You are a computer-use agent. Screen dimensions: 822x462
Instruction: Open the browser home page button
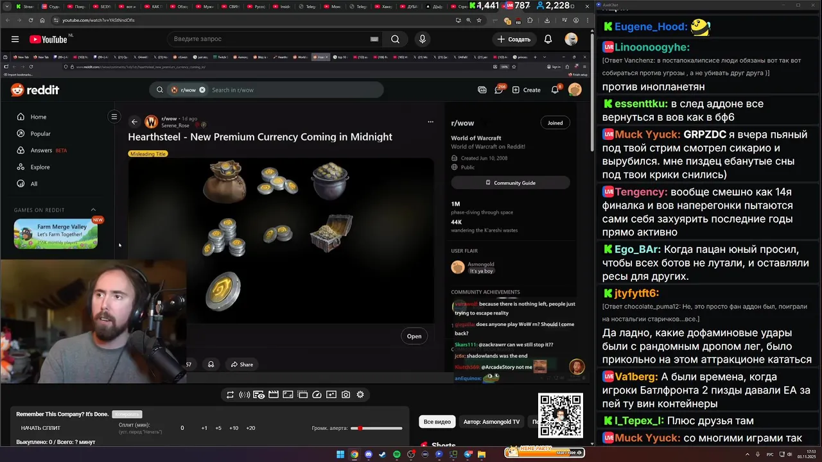pyautogui.click(x=43, y=20)
